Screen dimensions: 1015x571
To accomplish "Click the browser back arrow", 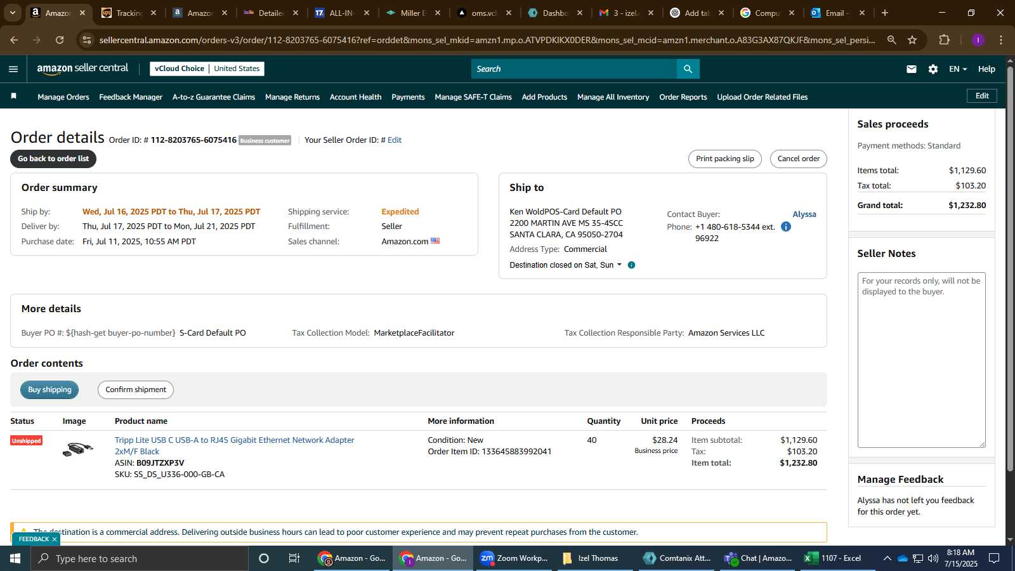I will tap(14, 40).
